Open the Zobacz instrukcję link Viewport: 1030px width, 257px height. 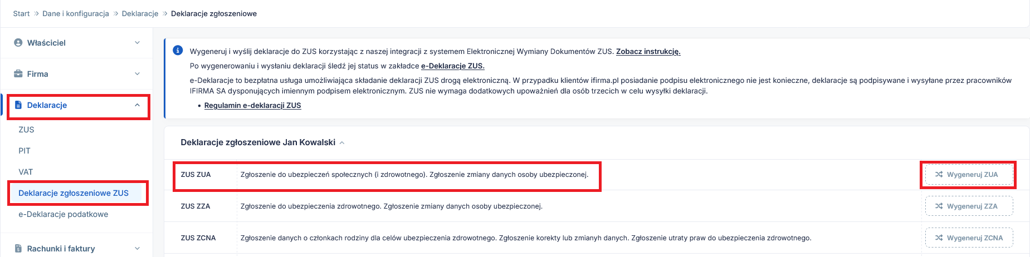tap(648, 51)
